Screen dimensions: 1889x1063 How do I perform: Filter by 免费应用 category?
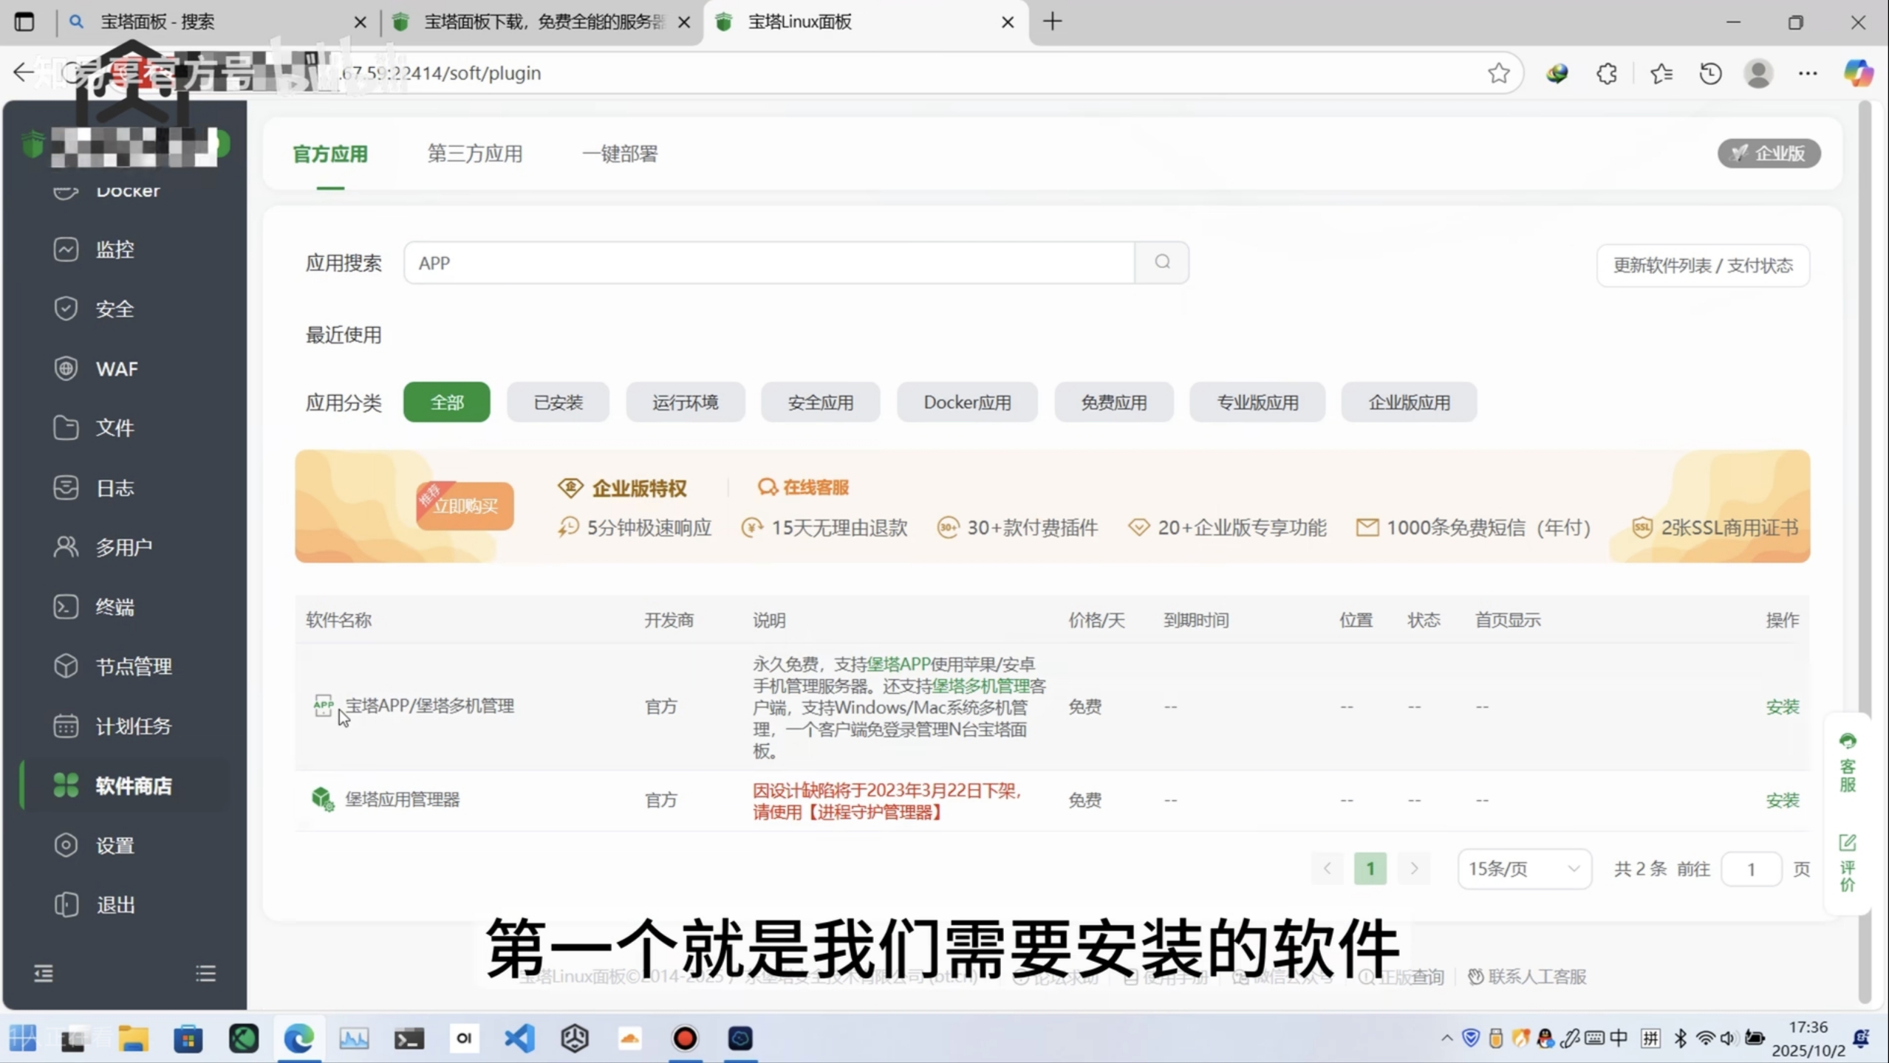1113,402
